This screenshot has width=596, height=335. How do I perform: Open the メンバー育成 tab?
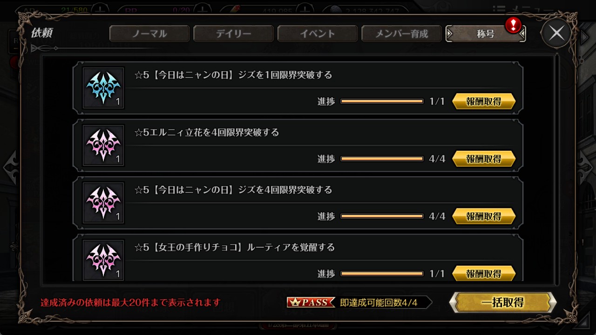click(x=402, y=33)
